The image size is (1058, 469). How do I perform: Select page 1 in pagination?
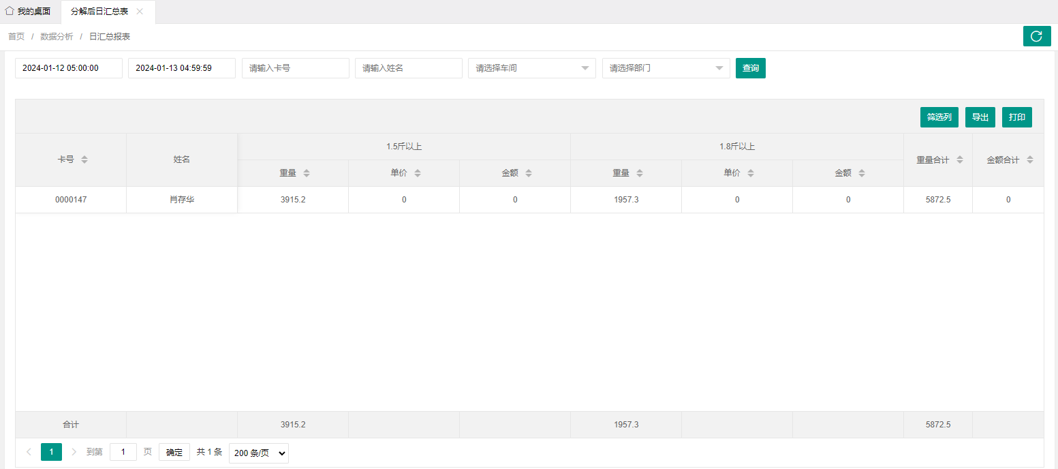[x=51, y=452]
